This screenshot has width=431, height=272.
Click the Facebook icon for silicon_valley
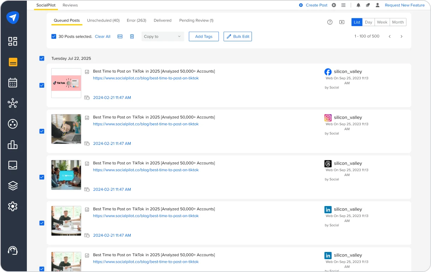[328, 72]
